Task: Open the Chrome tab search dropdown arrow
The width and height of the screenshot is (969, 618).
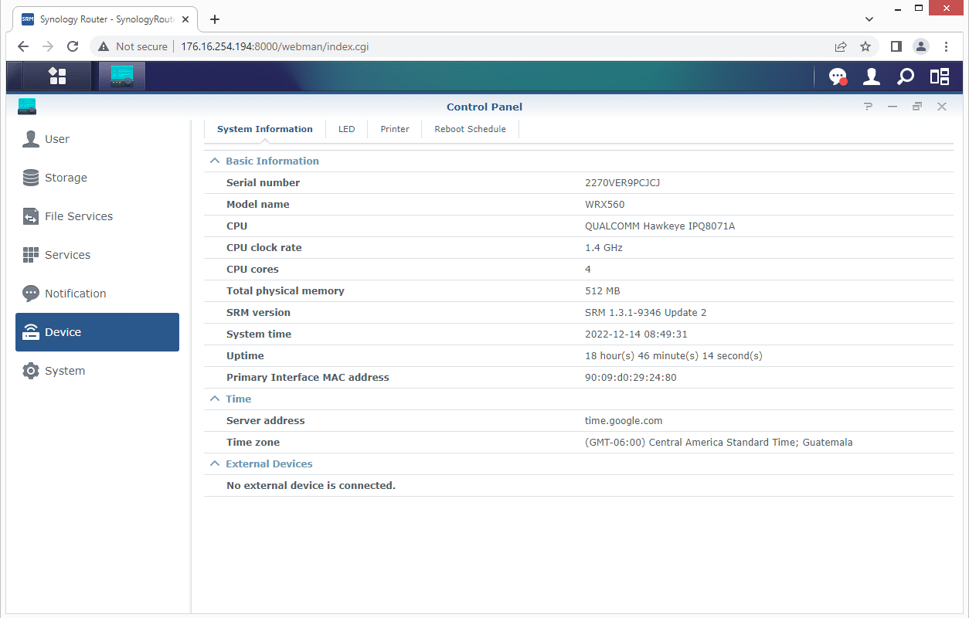Action: coord(869,19)
